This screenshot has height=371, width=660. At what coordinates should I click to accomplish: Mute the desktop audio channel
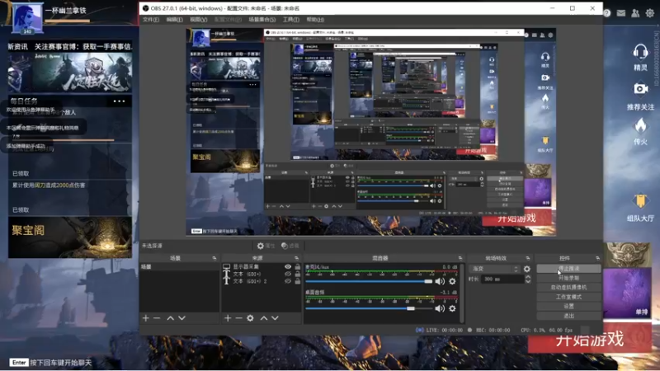tap(440, 308)
